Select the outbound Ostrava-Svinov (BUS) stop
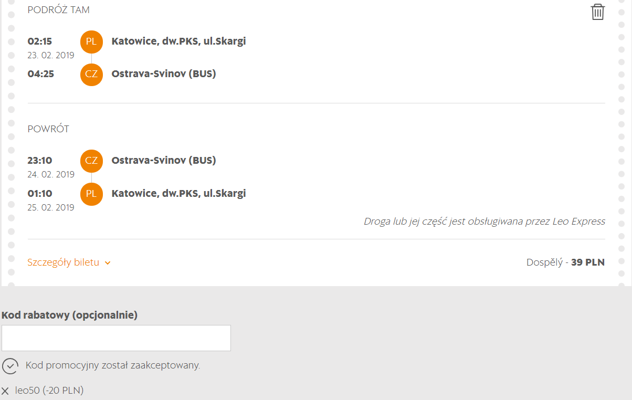 point(164,74)
